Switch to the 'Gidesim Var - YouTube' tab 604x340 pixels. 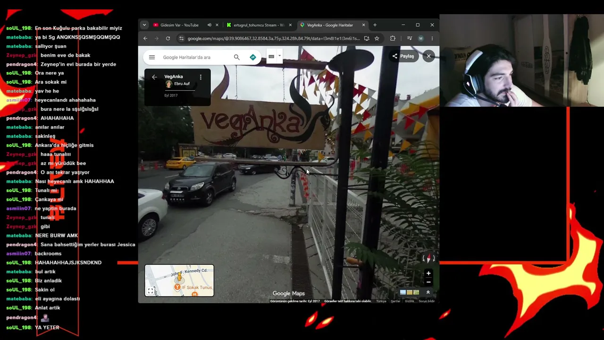point(179,25)
